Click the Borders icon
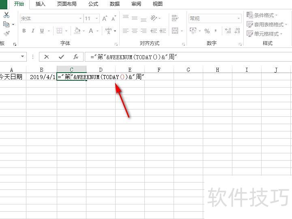292x219 pixels. [x=59, y=31]
